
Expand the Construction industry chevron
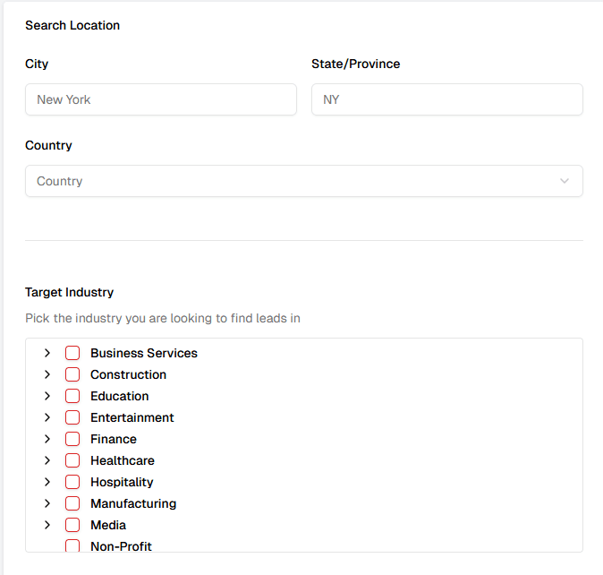pyautogui.click(x=47, y=374)
